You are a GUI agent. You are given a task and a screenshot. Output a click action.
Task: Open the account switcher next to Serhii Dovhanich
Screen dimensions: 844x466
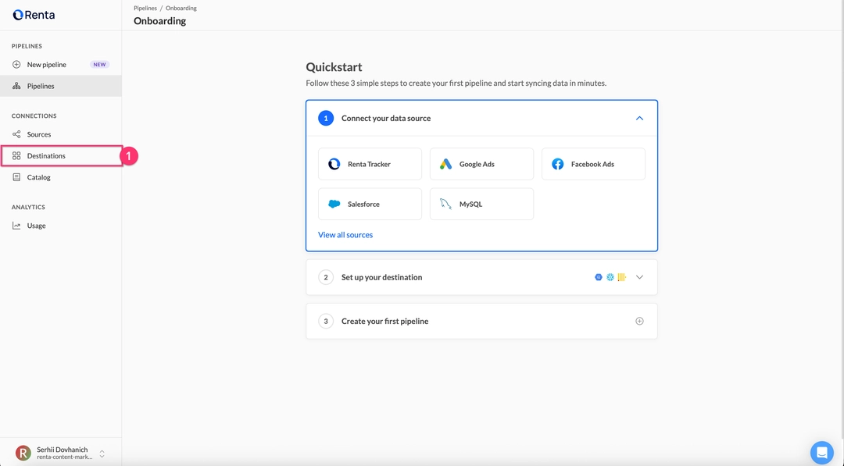tap(102, 454)
